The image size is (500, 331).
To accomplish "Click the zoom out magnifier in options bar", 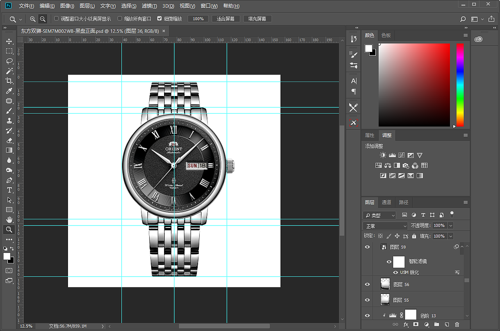I will point(43,19).
